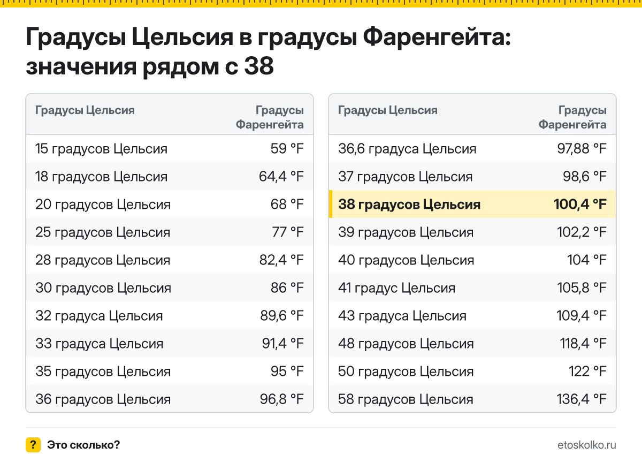Screen dimensions: 642x462
Task: Click the '64,4 °F' value
Action: point(281,177)
